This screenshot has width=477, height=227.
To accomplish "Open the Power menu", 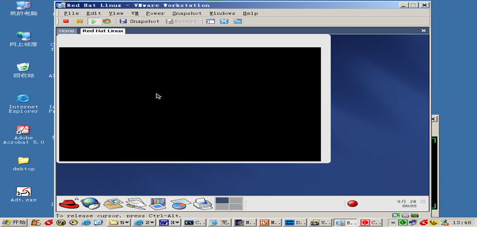I will [x=155, y=13].
